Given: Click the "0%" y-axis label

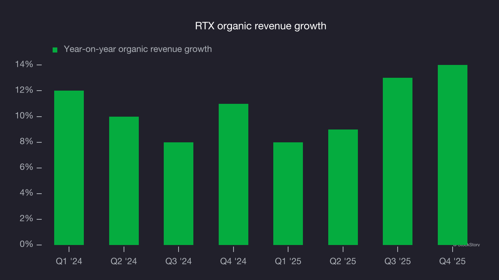Looking at the screenshot, I should [x=27, y=245].
